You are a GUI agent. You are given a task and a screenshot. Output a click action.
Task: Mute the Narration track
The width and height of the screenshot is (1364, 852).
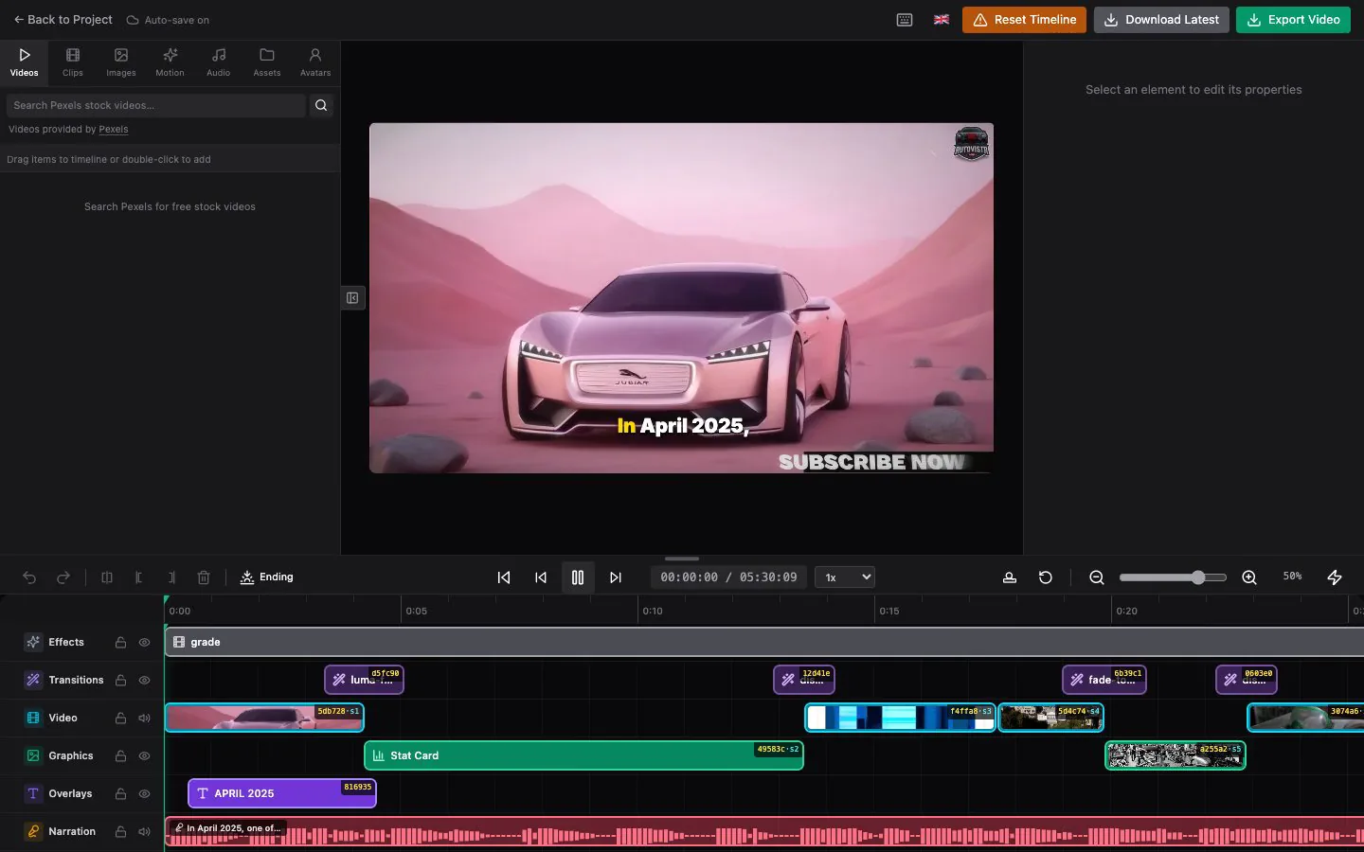click(x=145, y=832)
